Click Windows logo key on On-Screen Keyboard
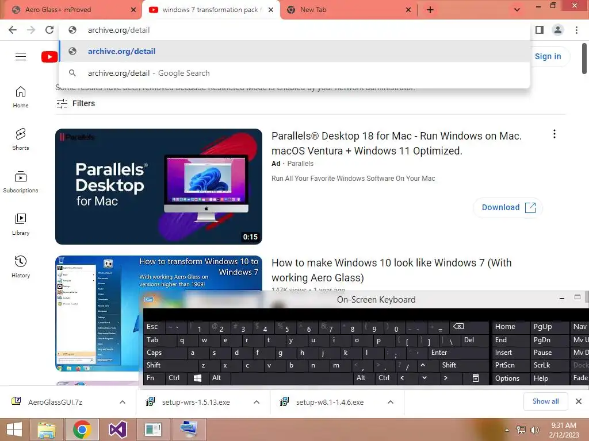This screenshot has height=441, width=589. (x=198, y=378)
